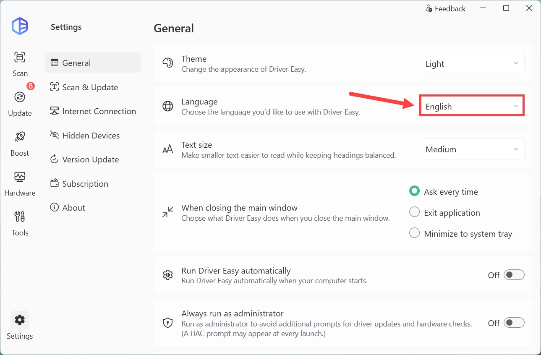Open the Language dropdown showing English
The height and width of the screenshot is (355, 541).
[472, 107]
